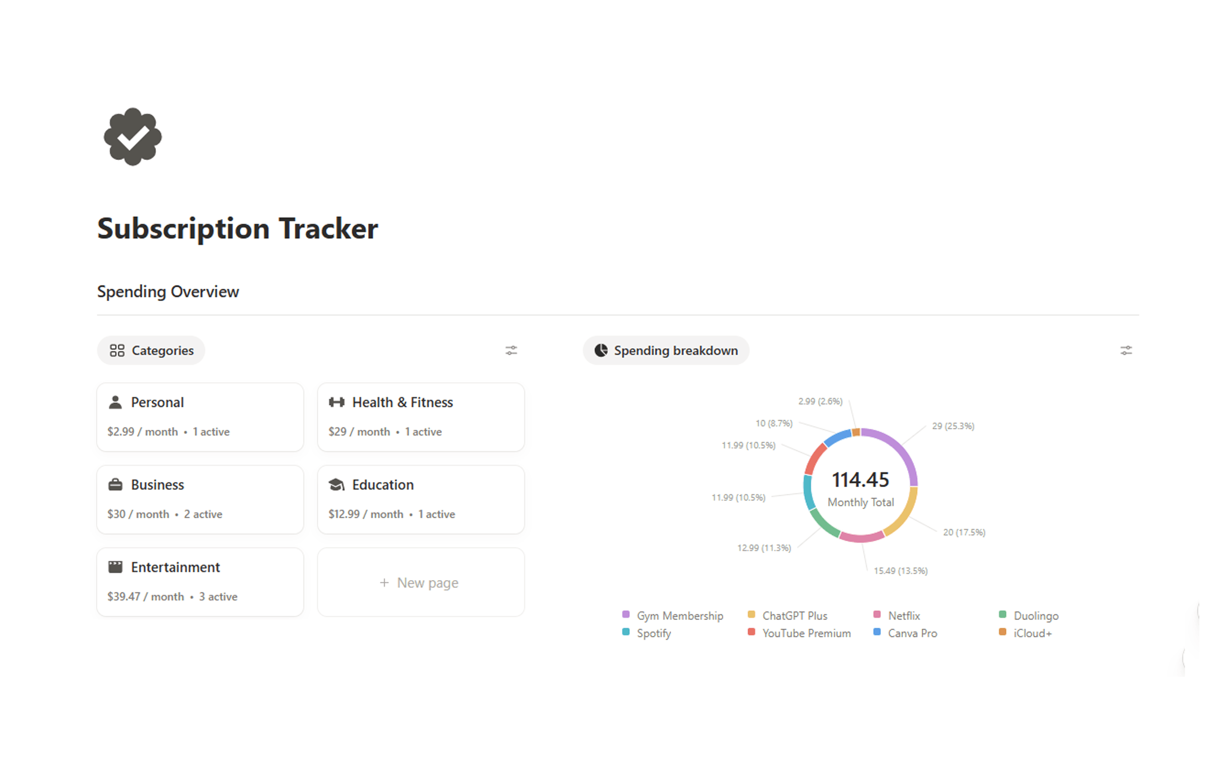Click the plus icon beside New page

384,583
